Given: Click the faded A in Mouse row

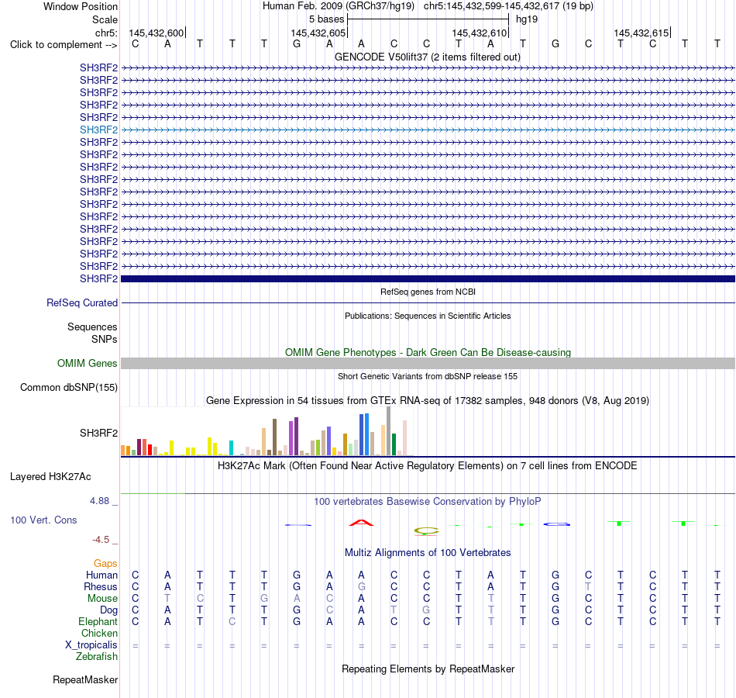Looking at the screenshot, I should [297, 599].
